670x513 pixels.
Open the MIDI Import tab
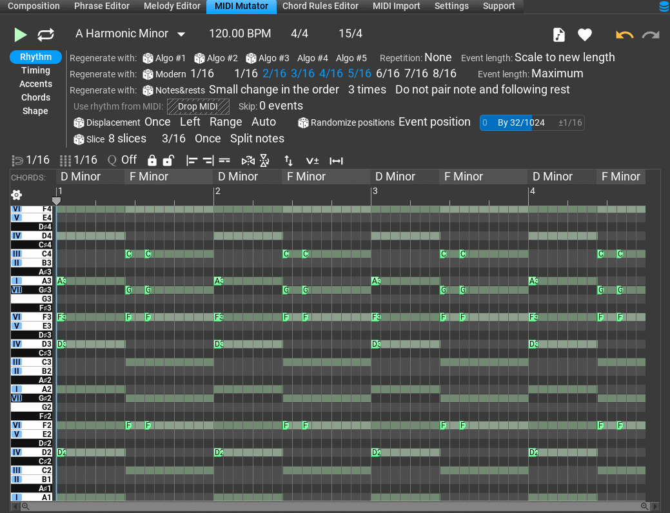point(396,6)
